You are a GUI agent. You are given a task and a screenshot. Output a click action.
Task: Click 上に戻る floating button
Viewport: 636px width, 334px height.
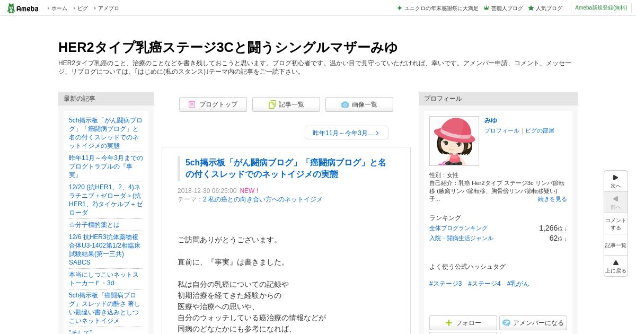pos(616,266)
